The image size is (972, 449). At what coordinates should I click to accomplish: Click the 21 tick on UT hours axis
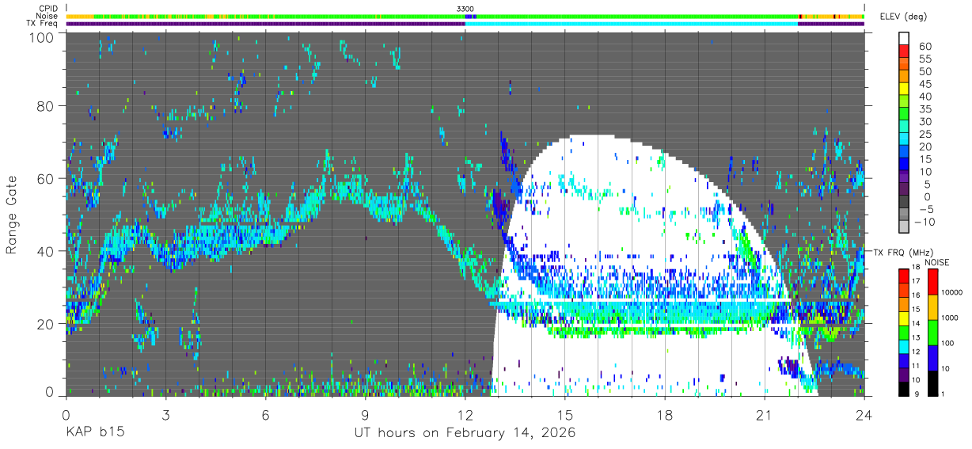point(765,415)
